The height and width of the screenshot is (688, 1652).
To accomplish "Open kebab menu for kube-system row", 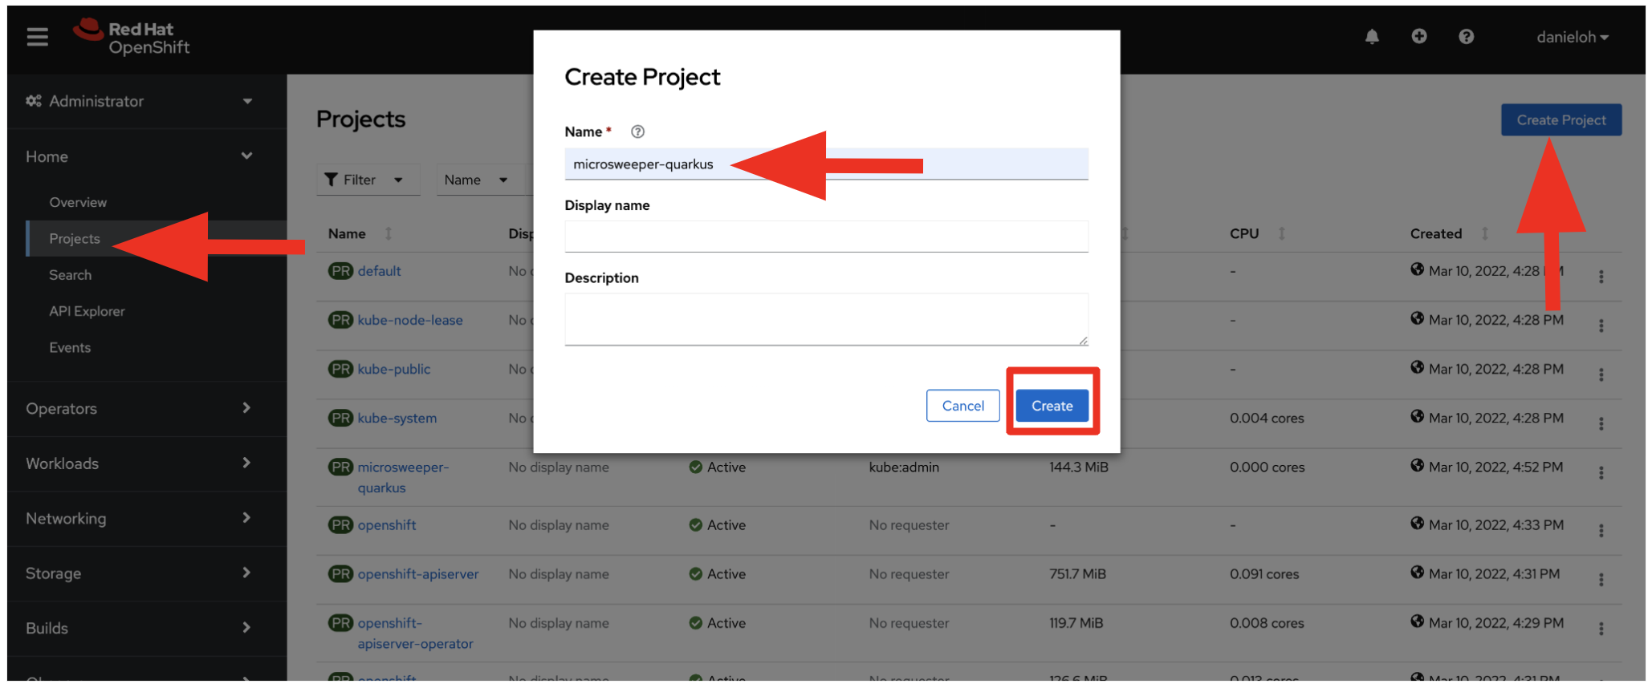I will tap(1601, 423).
